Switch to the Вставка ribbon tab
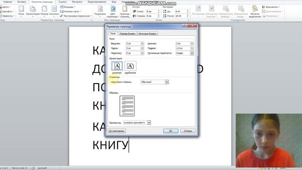 (x=22, y=2)
